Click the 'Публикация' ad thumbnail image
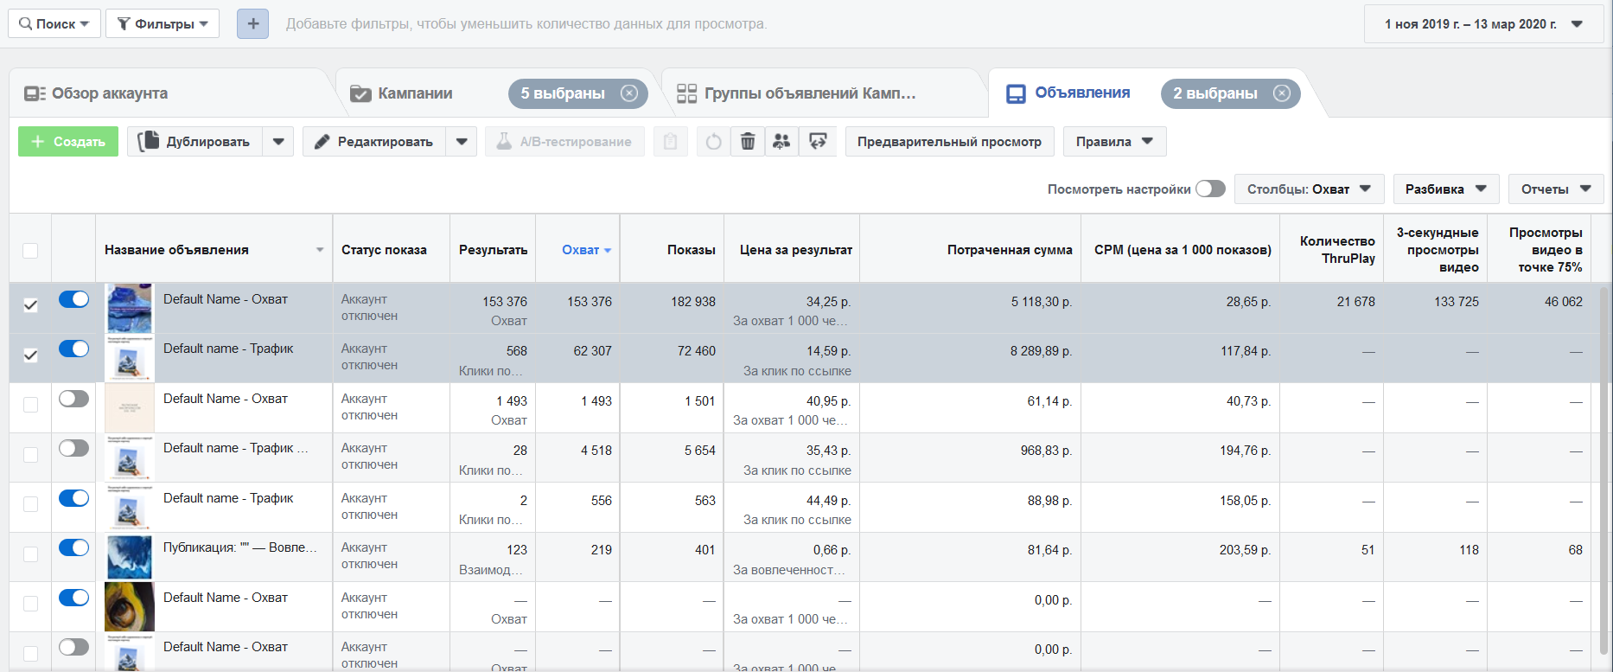This screenshot has height=672, width=1613. coord(130,557)
